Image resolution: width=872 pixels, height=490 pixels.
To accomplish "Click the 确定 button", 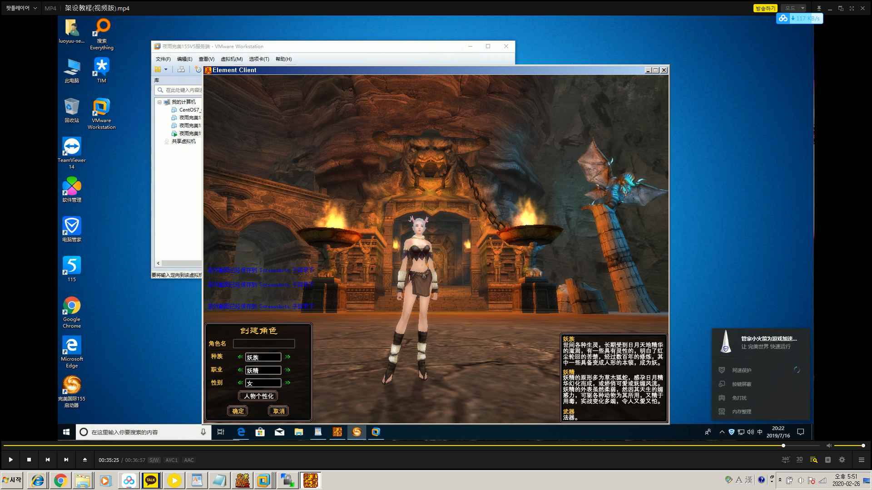I will [238, 411].
